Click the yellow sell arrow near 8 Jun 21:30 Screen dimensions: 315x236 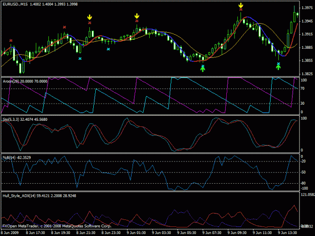89,17
